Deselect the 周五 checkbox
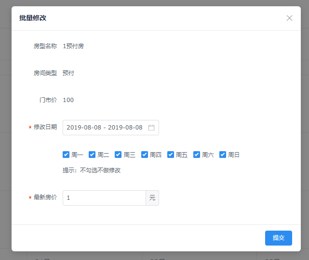Viewport: 309px width, 260px height. 171,155
